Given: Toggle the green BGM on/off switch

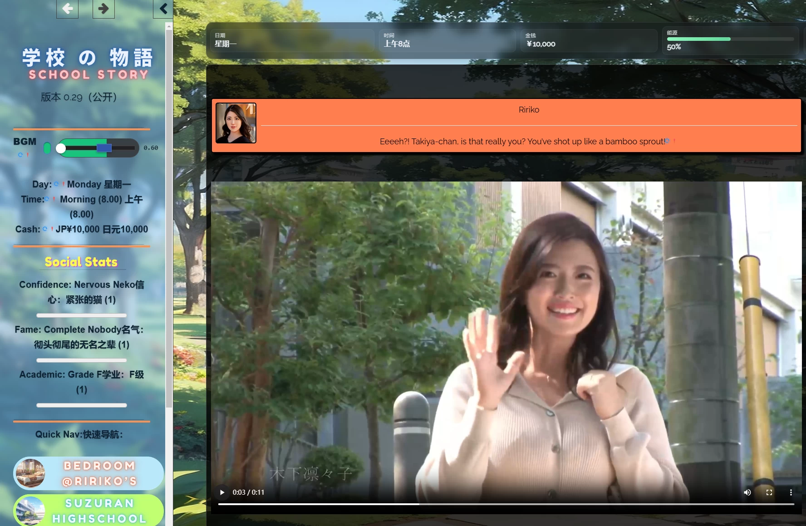Looking at the screenshot, I should [x=47, y=148].
